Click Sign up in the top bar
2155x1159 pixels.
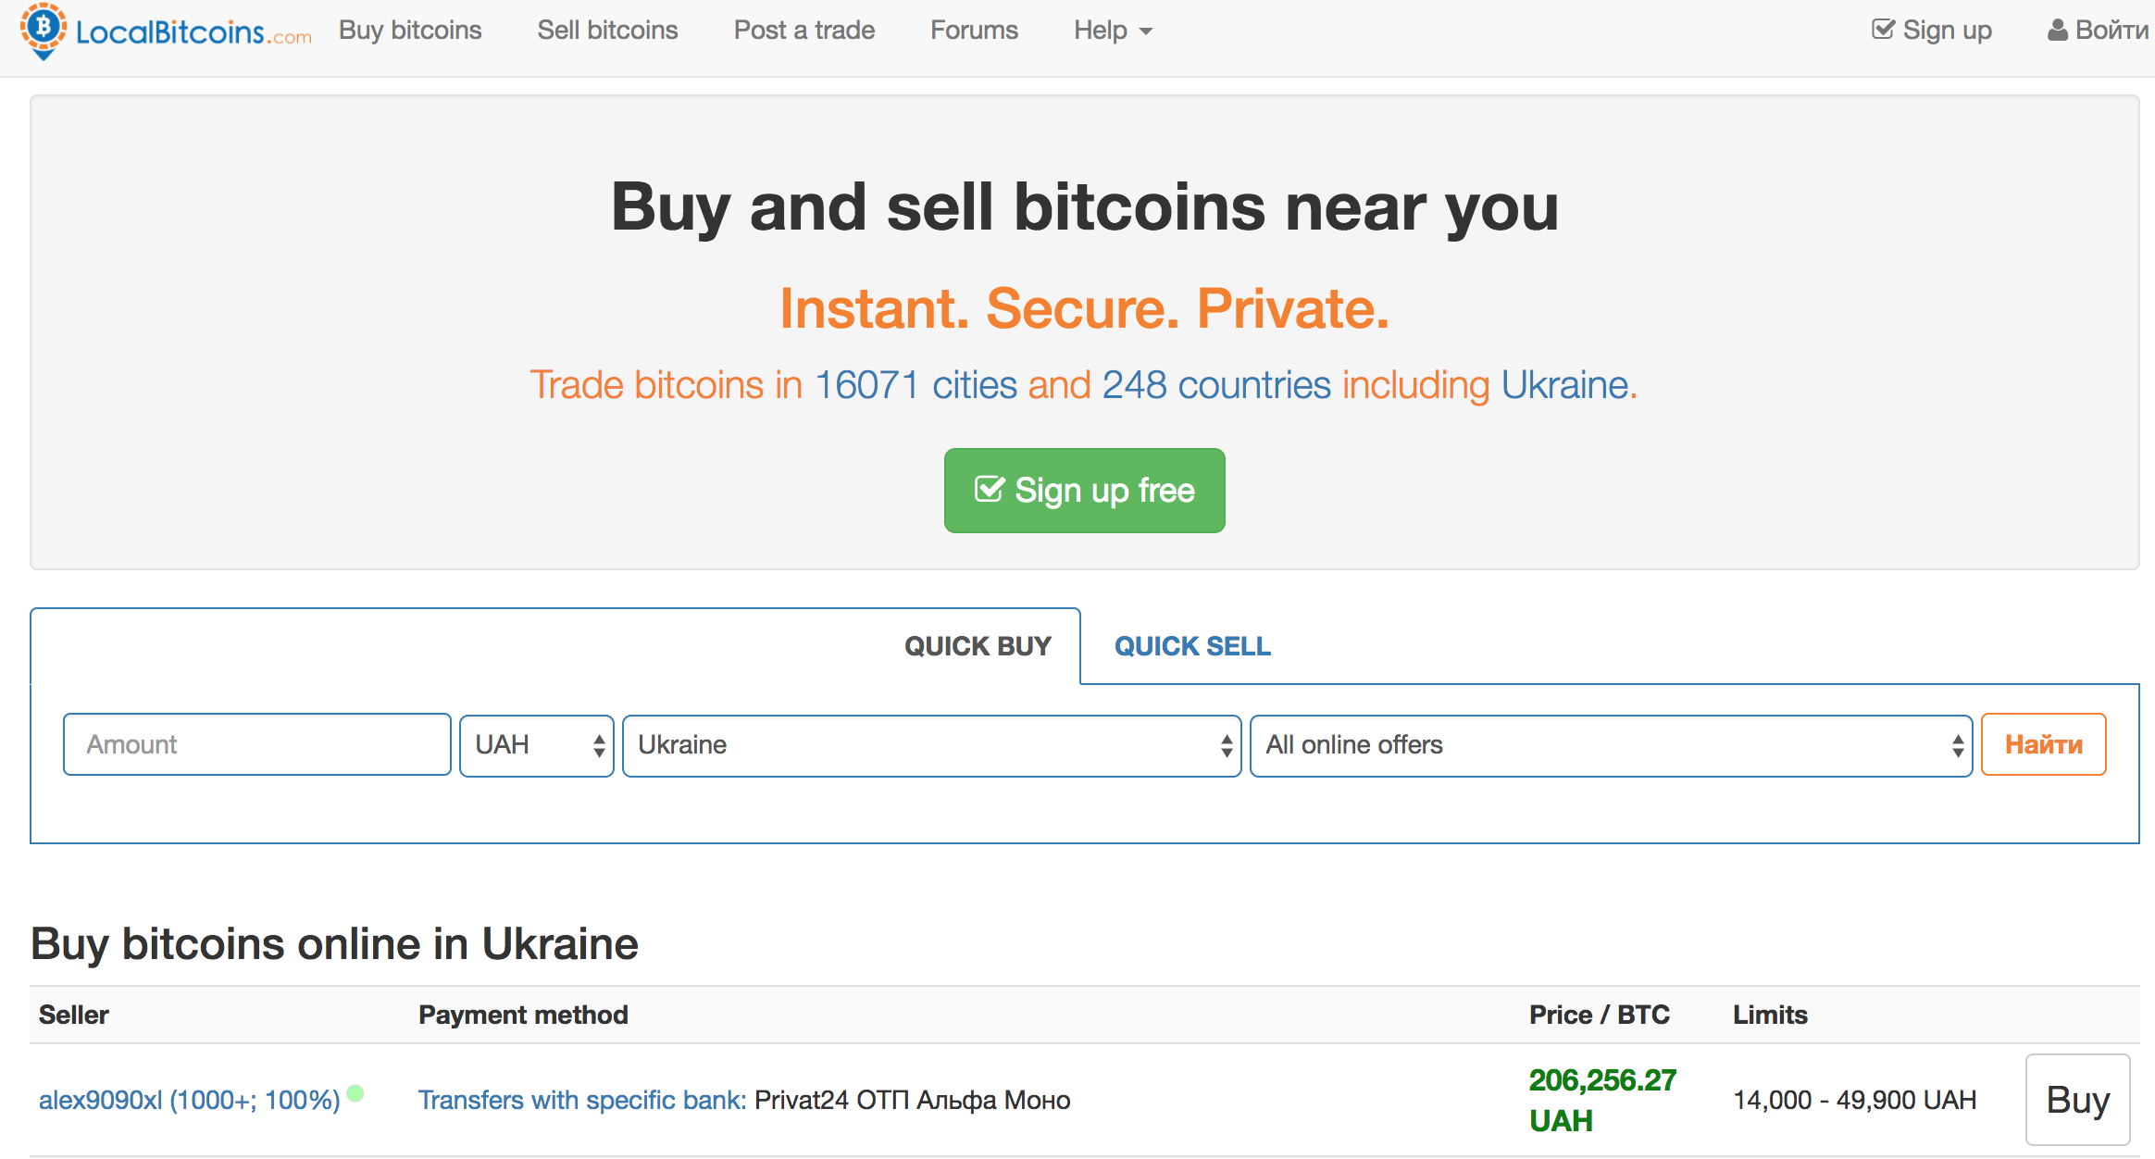[x=1931, y=31]
